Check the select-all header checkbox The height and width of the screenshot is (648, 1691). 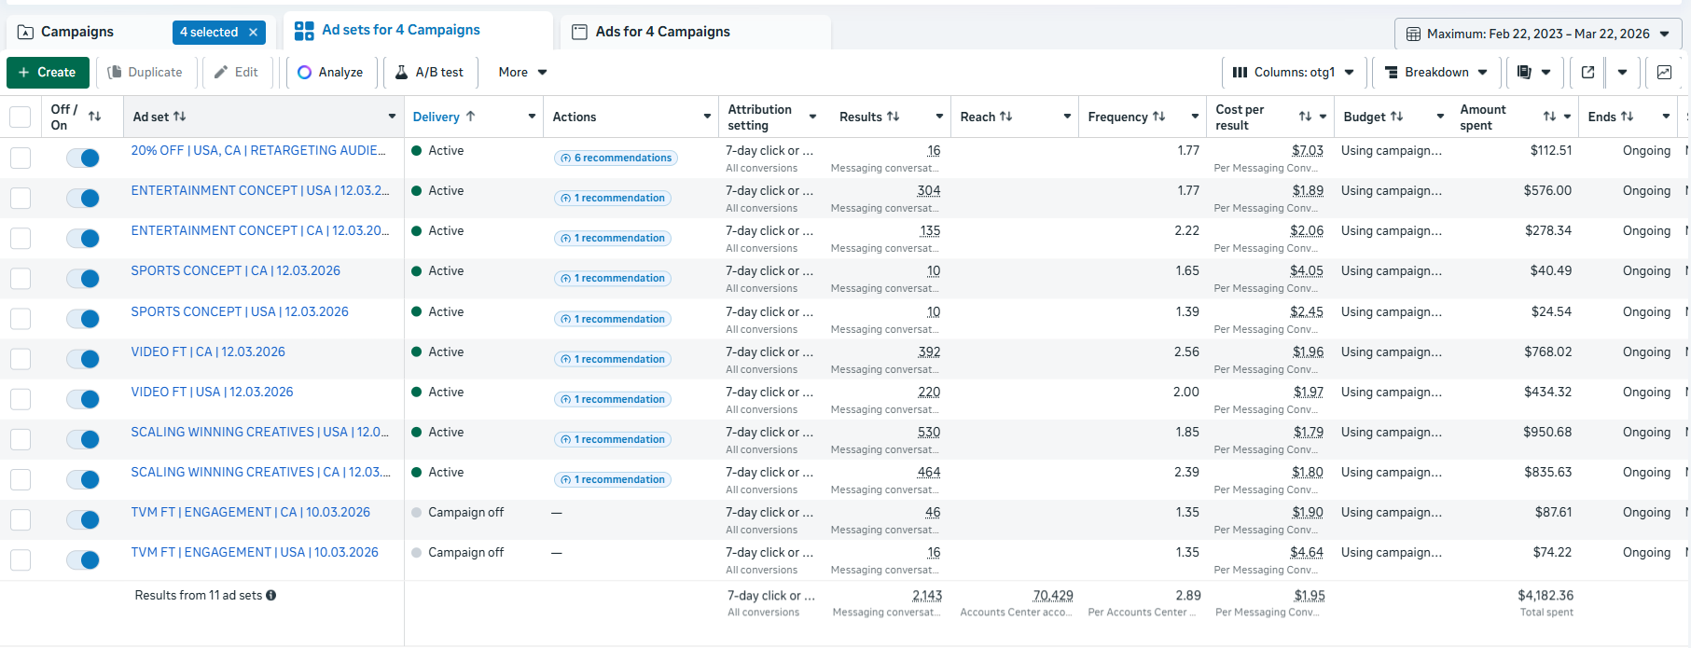20,117
